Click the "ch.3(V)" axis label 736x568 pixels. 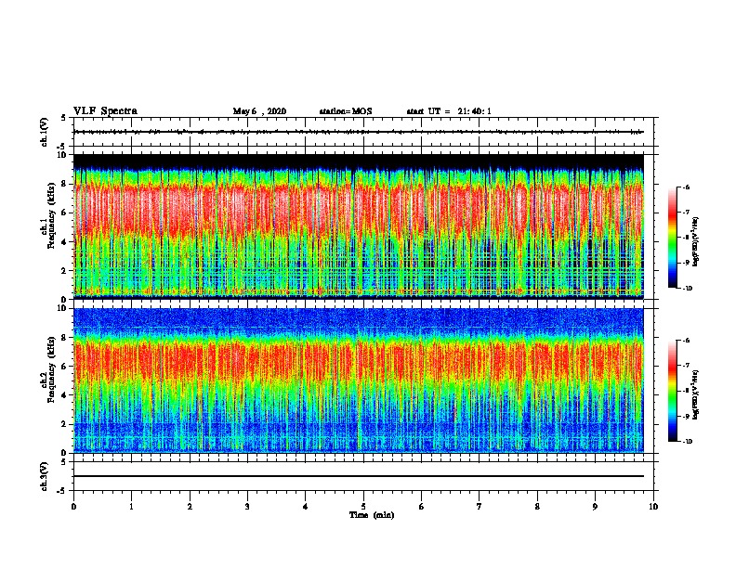pos(45,476)
